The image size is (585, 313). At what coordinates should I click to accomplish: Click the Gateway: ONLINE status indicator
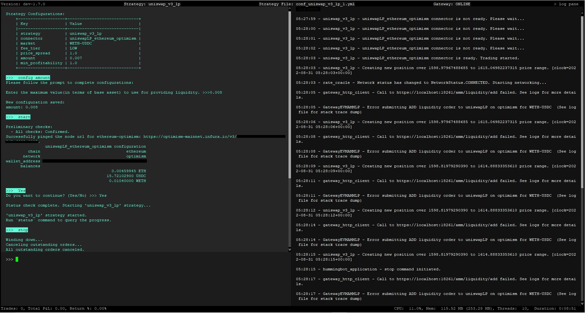452,4
